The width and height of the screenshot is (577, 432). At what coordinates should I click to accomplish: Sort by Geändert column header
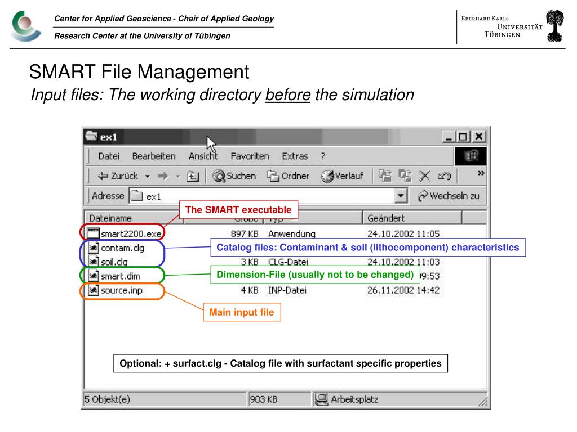pyautogui.click(x=412, y=218)
